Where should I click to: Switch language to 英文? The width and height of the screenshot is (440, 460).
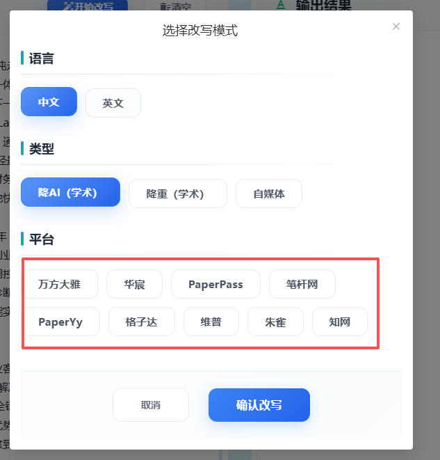pos(113,103)
